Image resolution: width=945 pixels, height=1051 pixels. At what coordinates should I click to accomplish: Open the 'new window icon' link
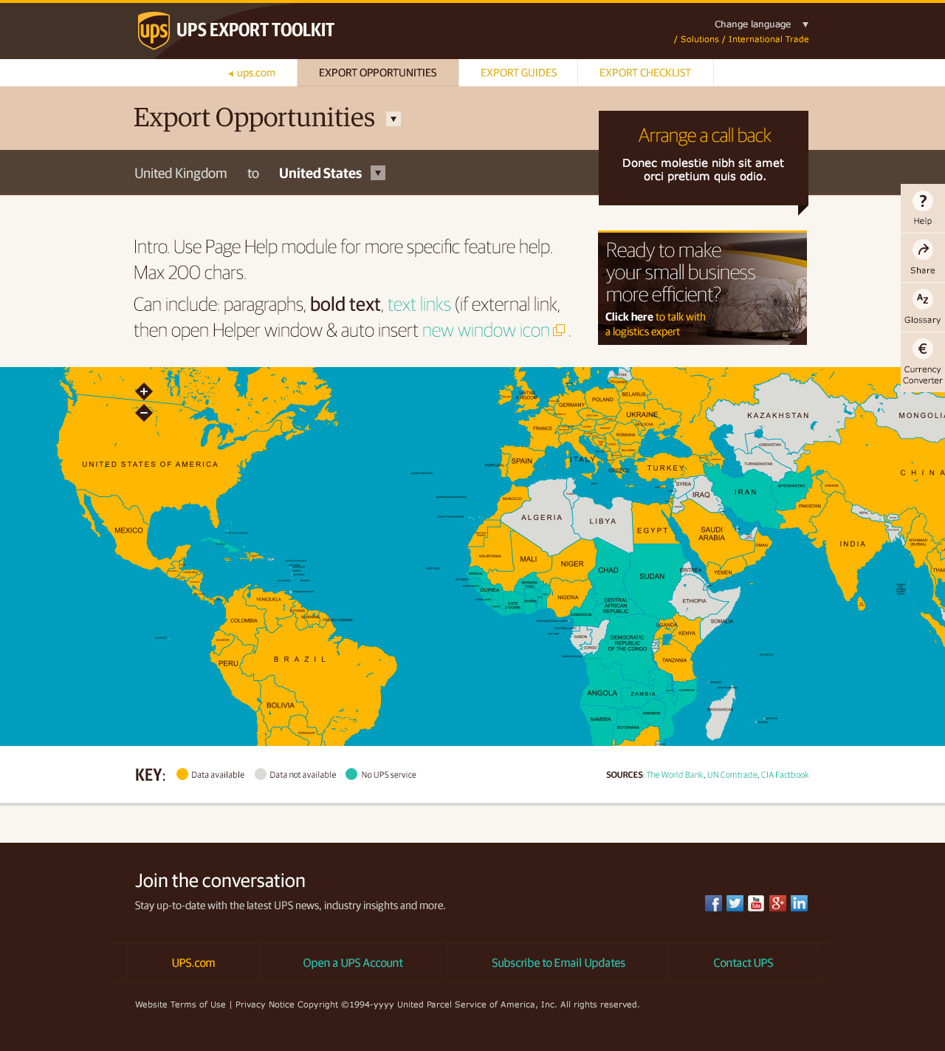click(486, 330)
